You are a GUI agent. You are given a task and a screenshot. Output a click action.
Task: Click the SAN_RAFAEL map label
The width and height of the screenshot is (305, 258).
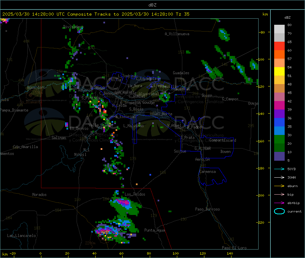(124, 92)
